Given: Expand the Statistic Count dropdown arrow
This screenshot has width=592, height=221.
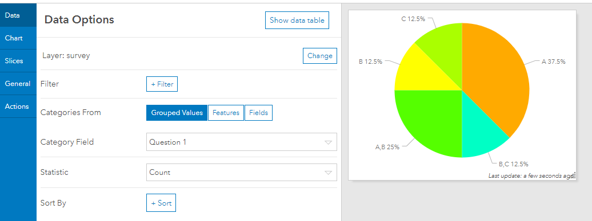Looking at the screenshot, I should tap(328, 173).
